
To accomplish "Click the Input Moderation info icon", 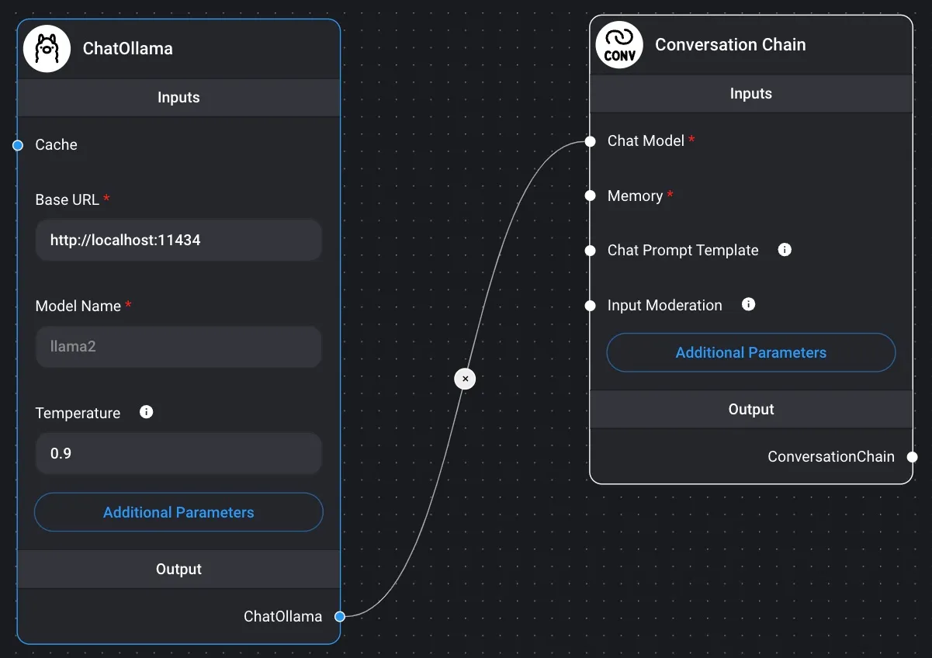I will pos(748,304).
